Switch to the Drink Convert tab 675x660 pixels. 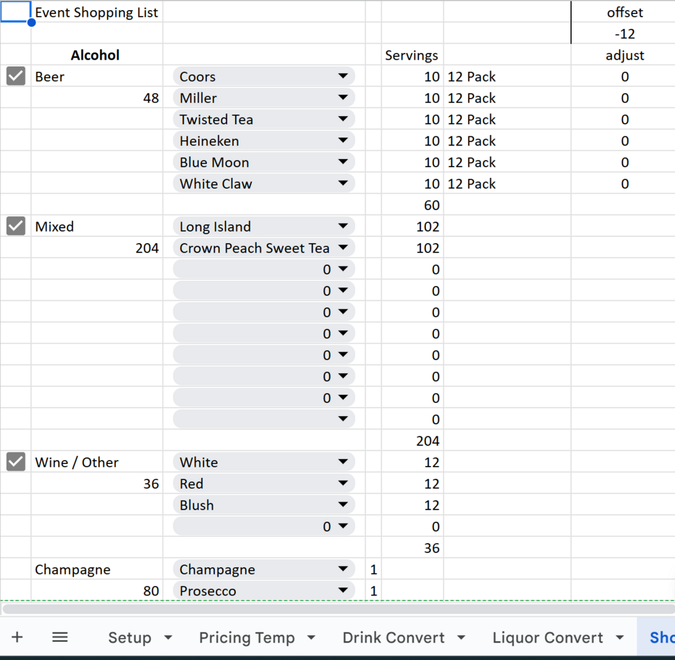[394, 637]
